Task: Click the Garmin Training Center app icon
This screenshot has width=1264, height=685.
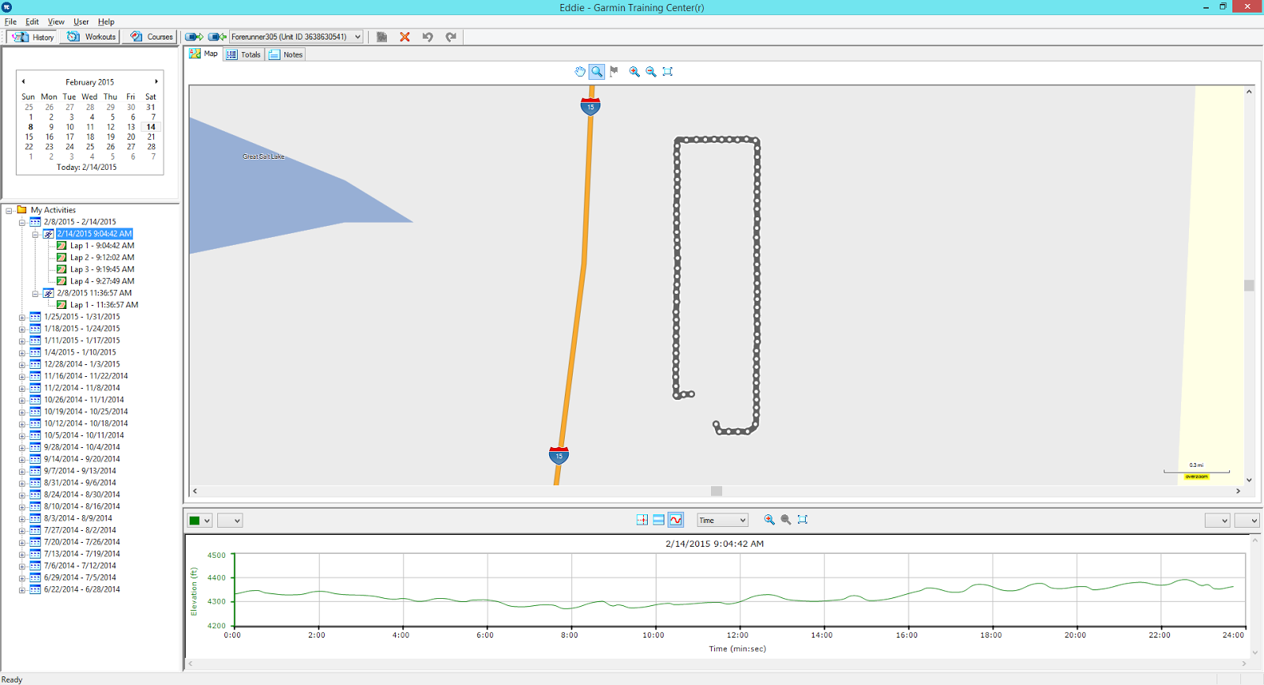Action: click(7, 7)
